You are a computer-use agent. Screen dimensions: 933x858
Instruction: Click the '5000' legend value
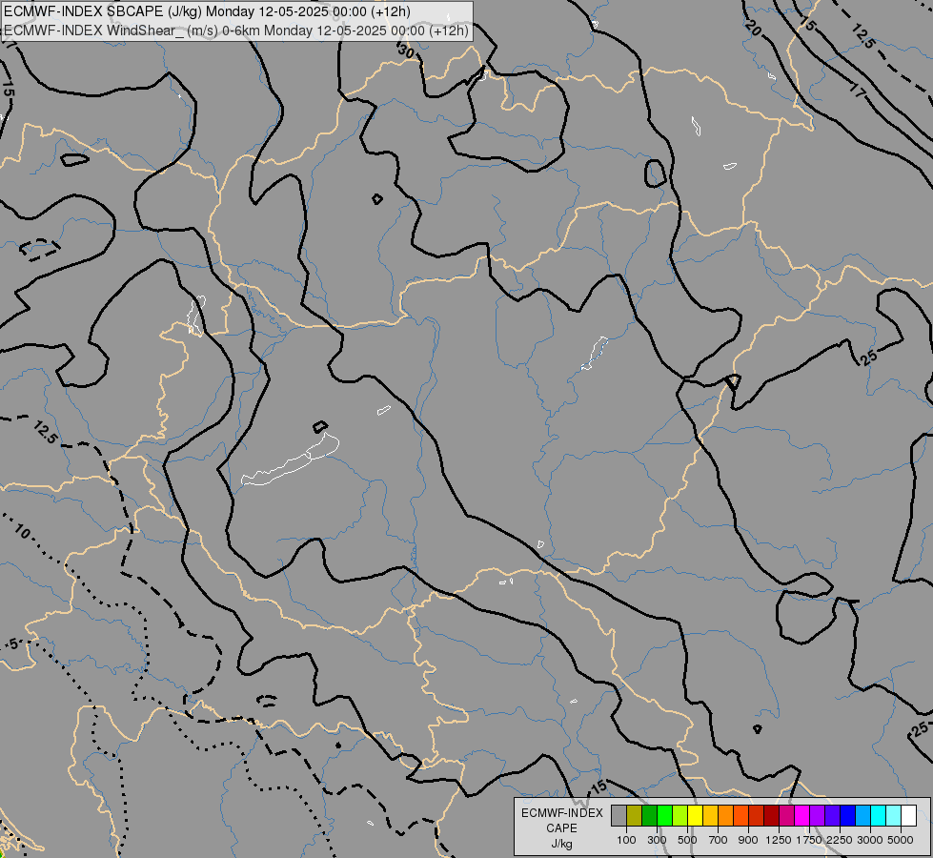click(x=901, y=840)
